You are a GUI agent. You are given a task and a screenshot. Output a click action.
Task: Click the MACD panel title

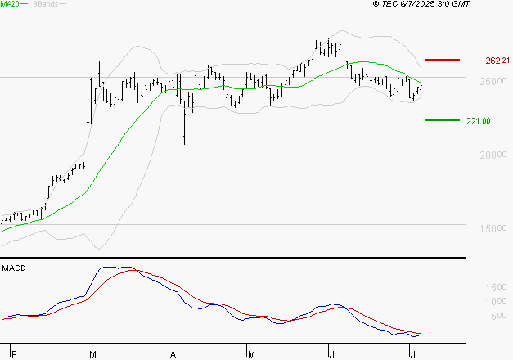14,268
